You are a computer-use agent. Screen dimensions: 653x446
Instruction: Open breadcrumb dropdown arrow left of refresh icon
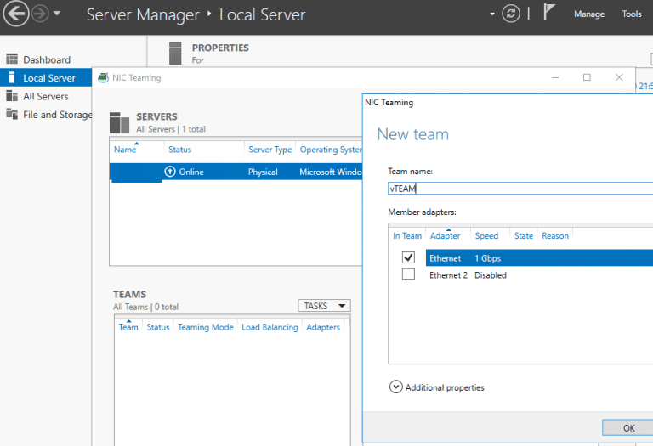pyautogui.click(x=492, y=14)
